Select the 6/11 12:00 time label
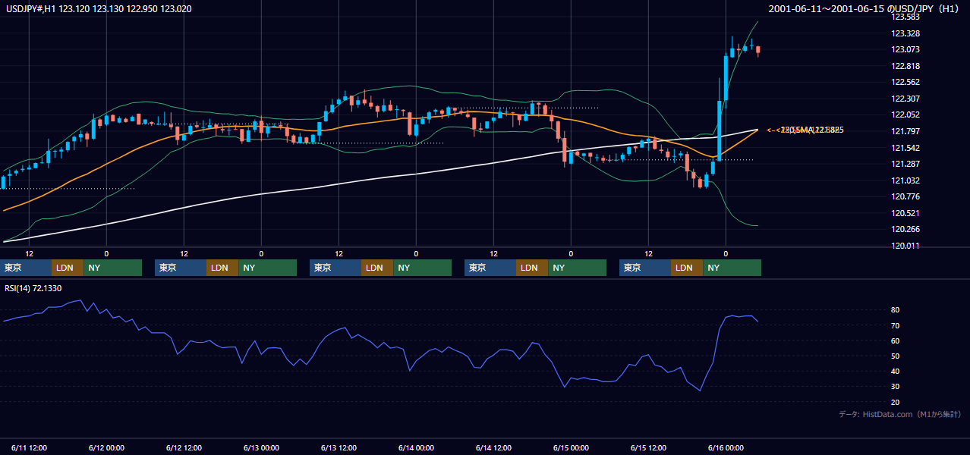This screenshot has width=970, height=455. pyautogui.click(x=29, y=447)
